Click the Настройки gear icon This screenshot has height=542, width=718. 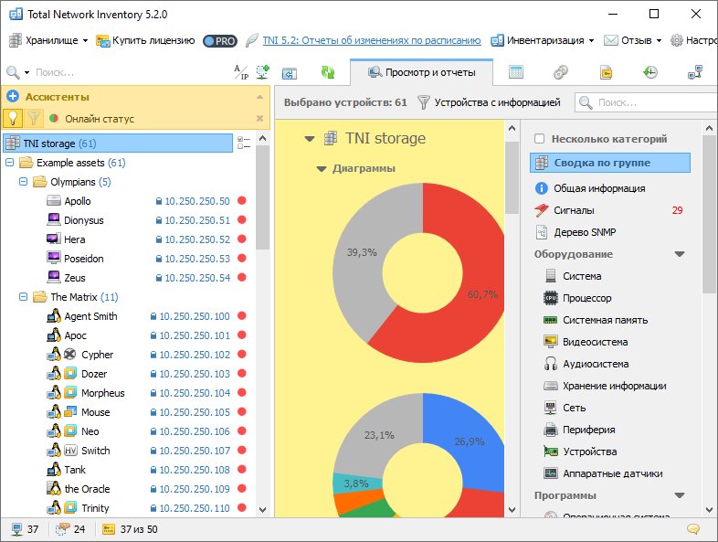[x=676, y=40]
